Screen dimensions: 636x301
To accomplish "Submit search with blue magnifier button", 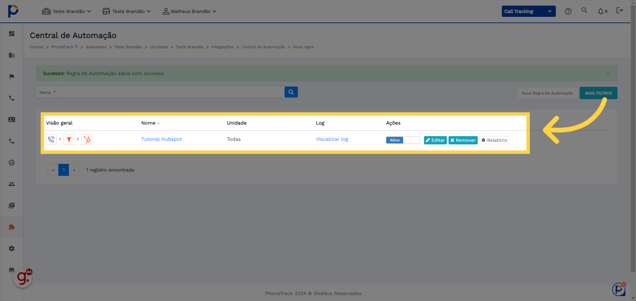I will point(291,92).
